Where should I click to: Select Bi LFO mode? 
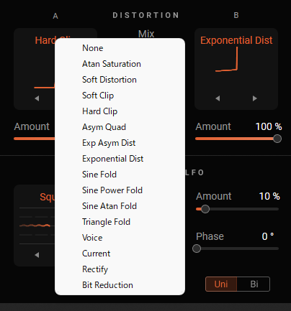[x=254, y=284]
